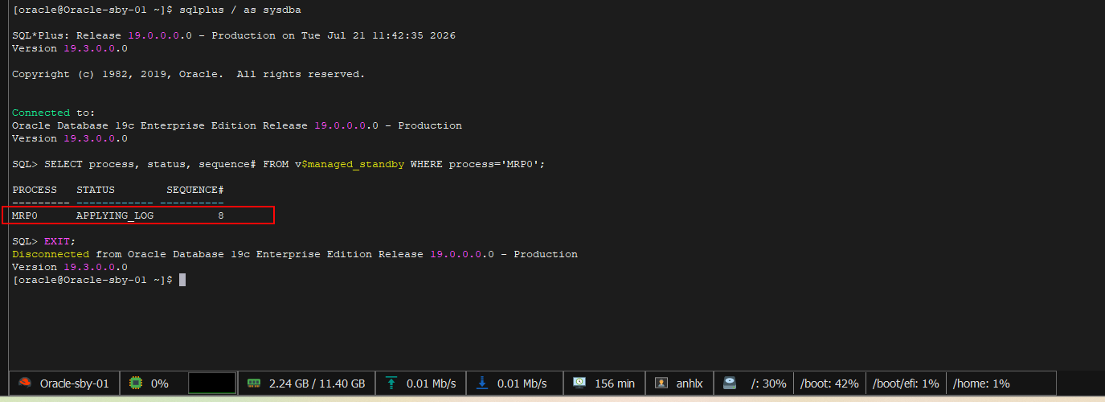Click the RAM memory icon

point(254,384)
